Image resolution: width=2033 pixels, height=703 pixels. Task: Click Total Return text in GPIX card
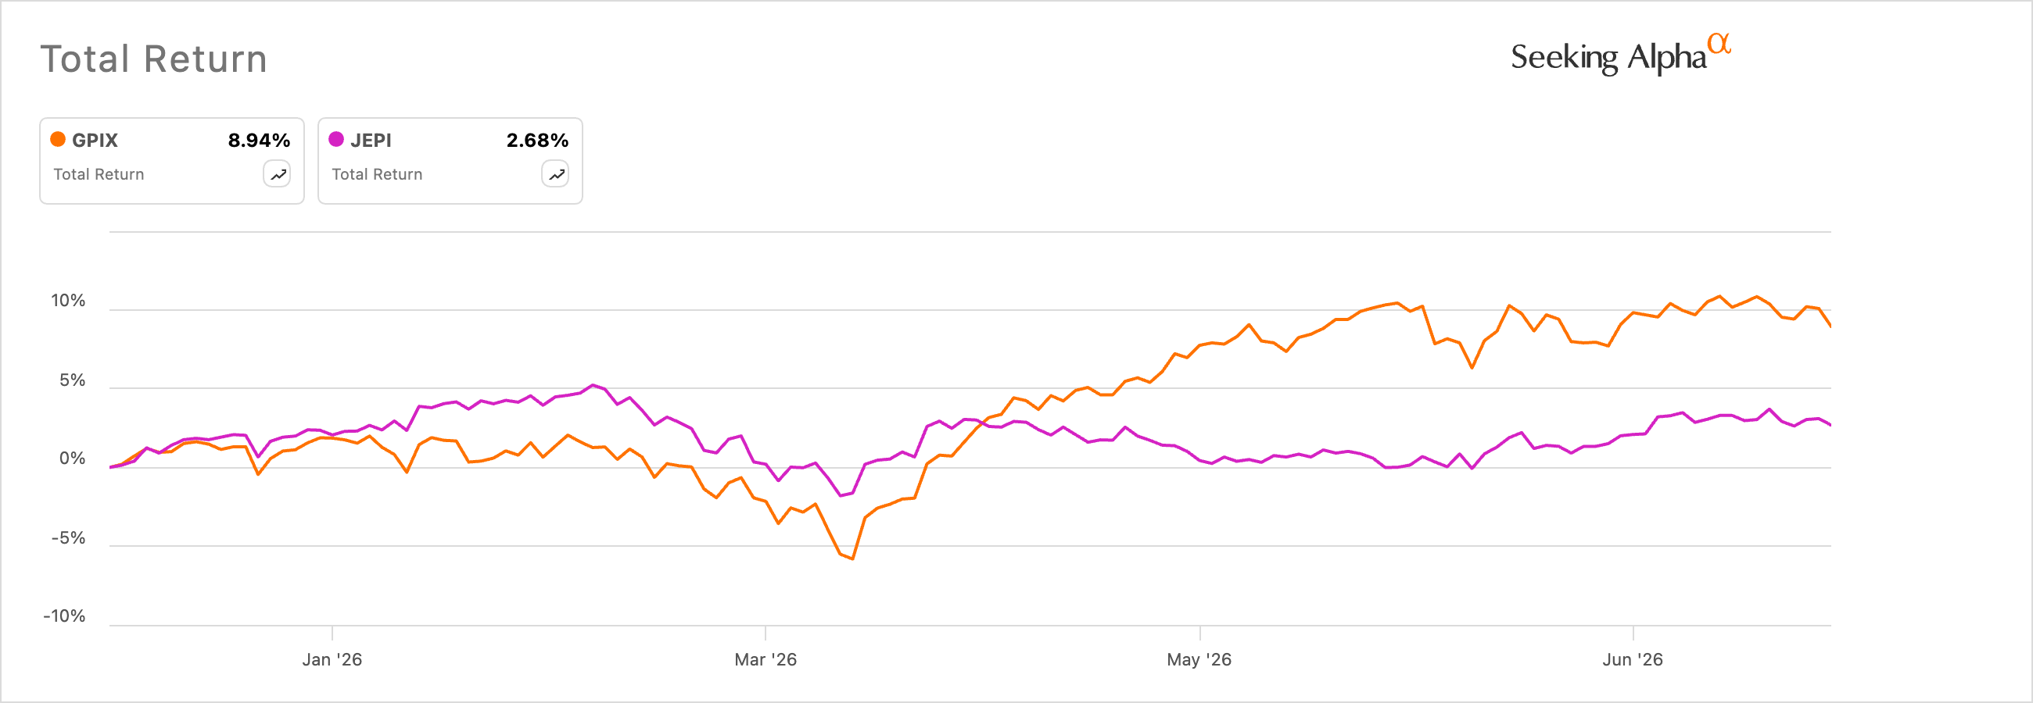coord(99,174)
